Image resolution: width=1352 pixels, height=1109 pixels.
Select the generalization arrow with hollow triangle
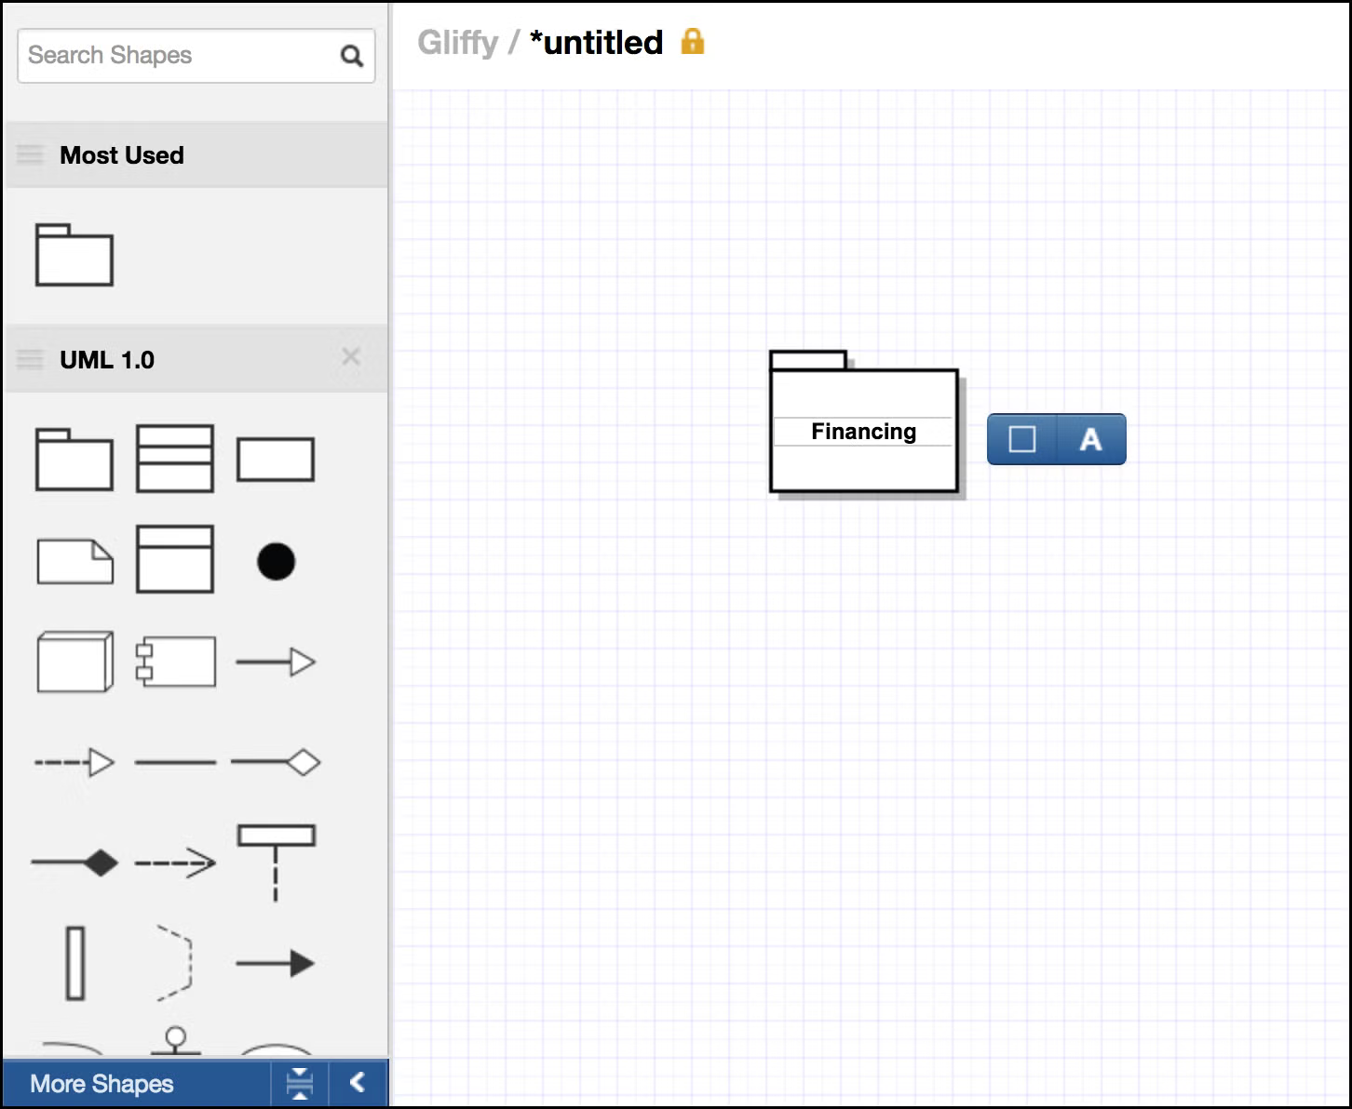tap(276, 662)
